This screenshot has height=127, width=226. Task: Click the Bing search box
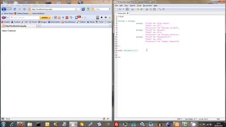(102, 9)
